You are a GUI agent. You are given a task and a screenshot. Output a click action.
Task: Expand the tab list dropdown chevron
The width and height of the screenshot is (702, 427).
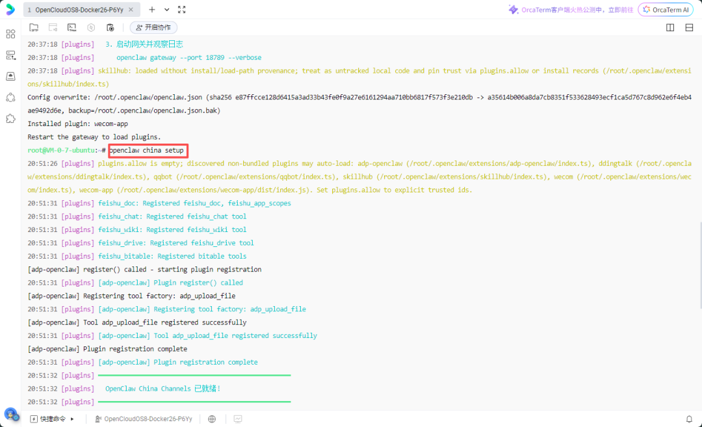pyautogui.click(x=167, y=10)
